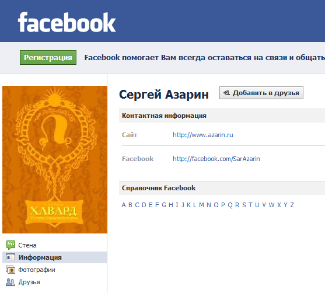The height and width of the screenshot is (293, 325).
Task: Open directory letter X
Action: [x=279, y=205]
